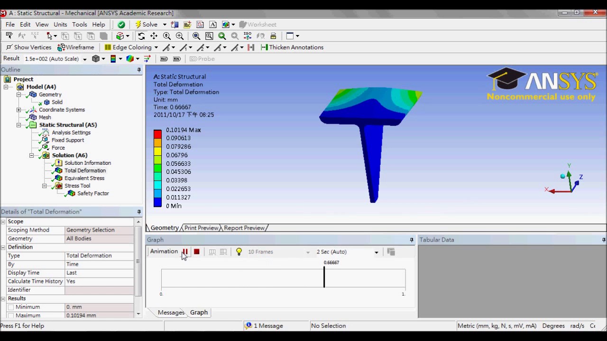The width and height of the screenshot is (607, 341).
Task: Select Mesh in the outline tree
Action: pos(45,117)
